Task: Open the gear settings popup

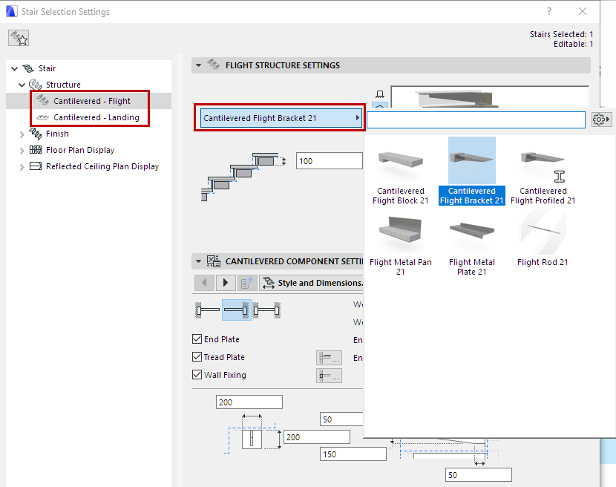Action: tap(601, 119)
